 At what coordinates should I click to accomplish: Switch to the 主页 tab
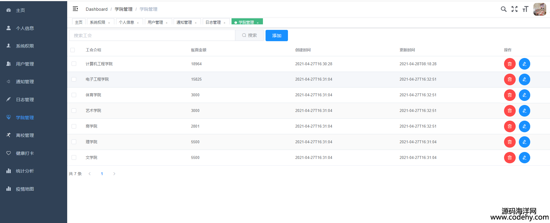point(79,22)
